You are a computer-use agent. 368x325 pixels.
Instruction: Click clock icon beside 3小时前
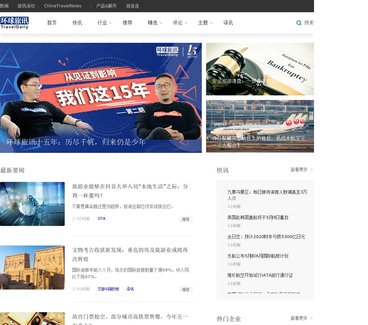pos(74,219)
